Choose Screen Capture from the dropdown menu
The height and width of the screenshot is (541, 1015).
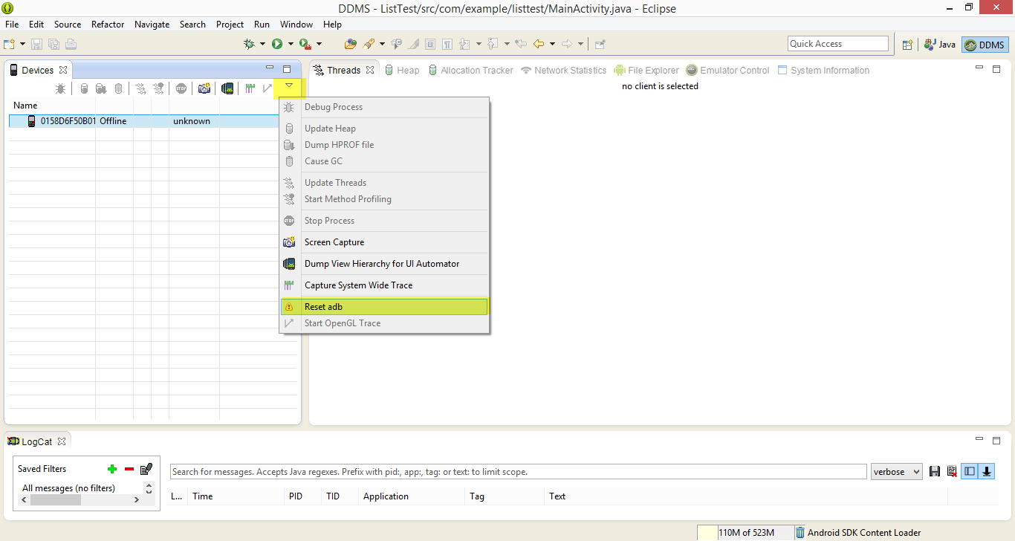[384, 242]
